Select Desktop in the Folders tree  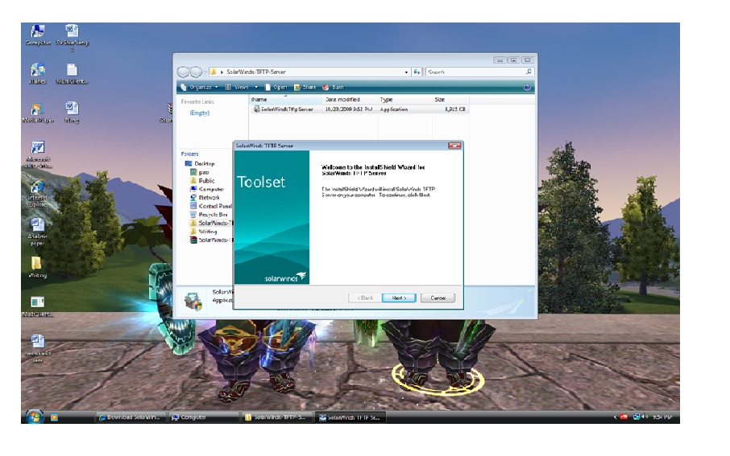(200, 163)
